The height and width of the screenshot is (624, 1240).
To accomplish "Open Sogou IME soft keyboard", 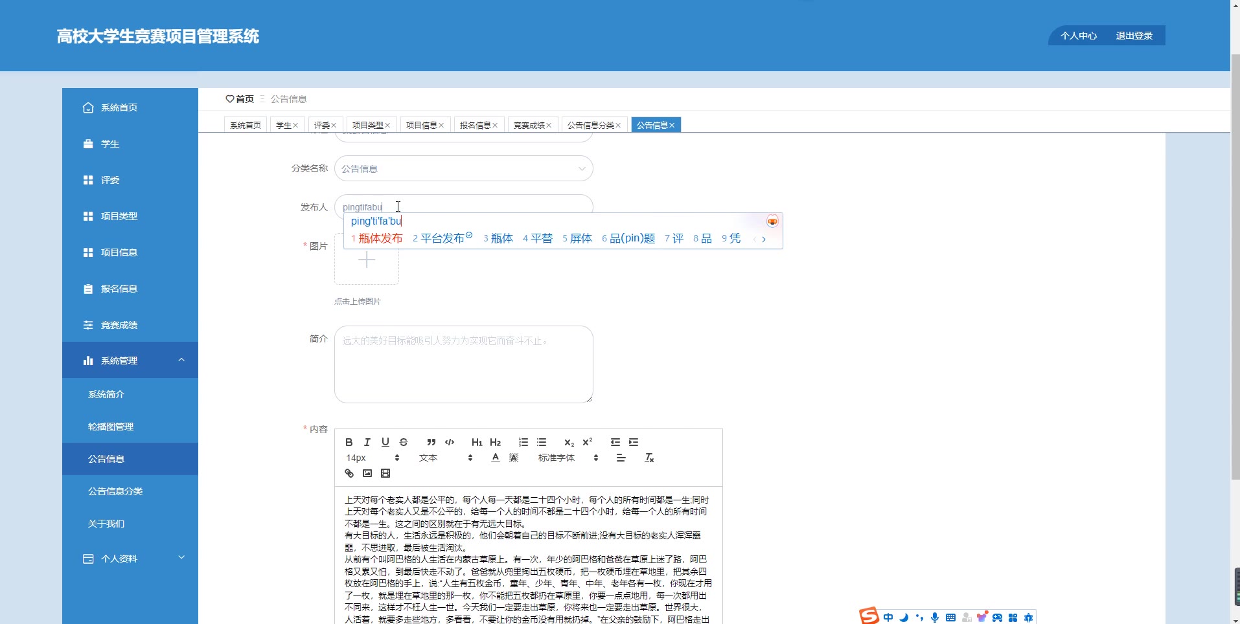I will coord(950,618).
